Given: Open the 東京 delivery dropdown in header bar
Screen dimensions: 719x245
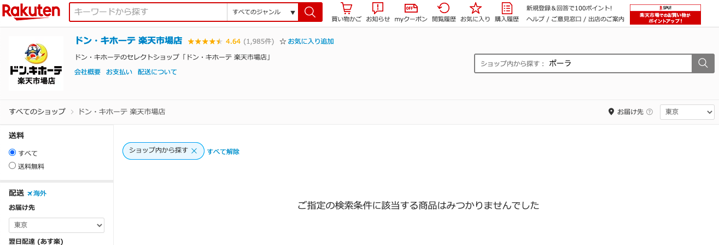Looking at the screenshot, I should pyautogui.click(x=687, y=112).
